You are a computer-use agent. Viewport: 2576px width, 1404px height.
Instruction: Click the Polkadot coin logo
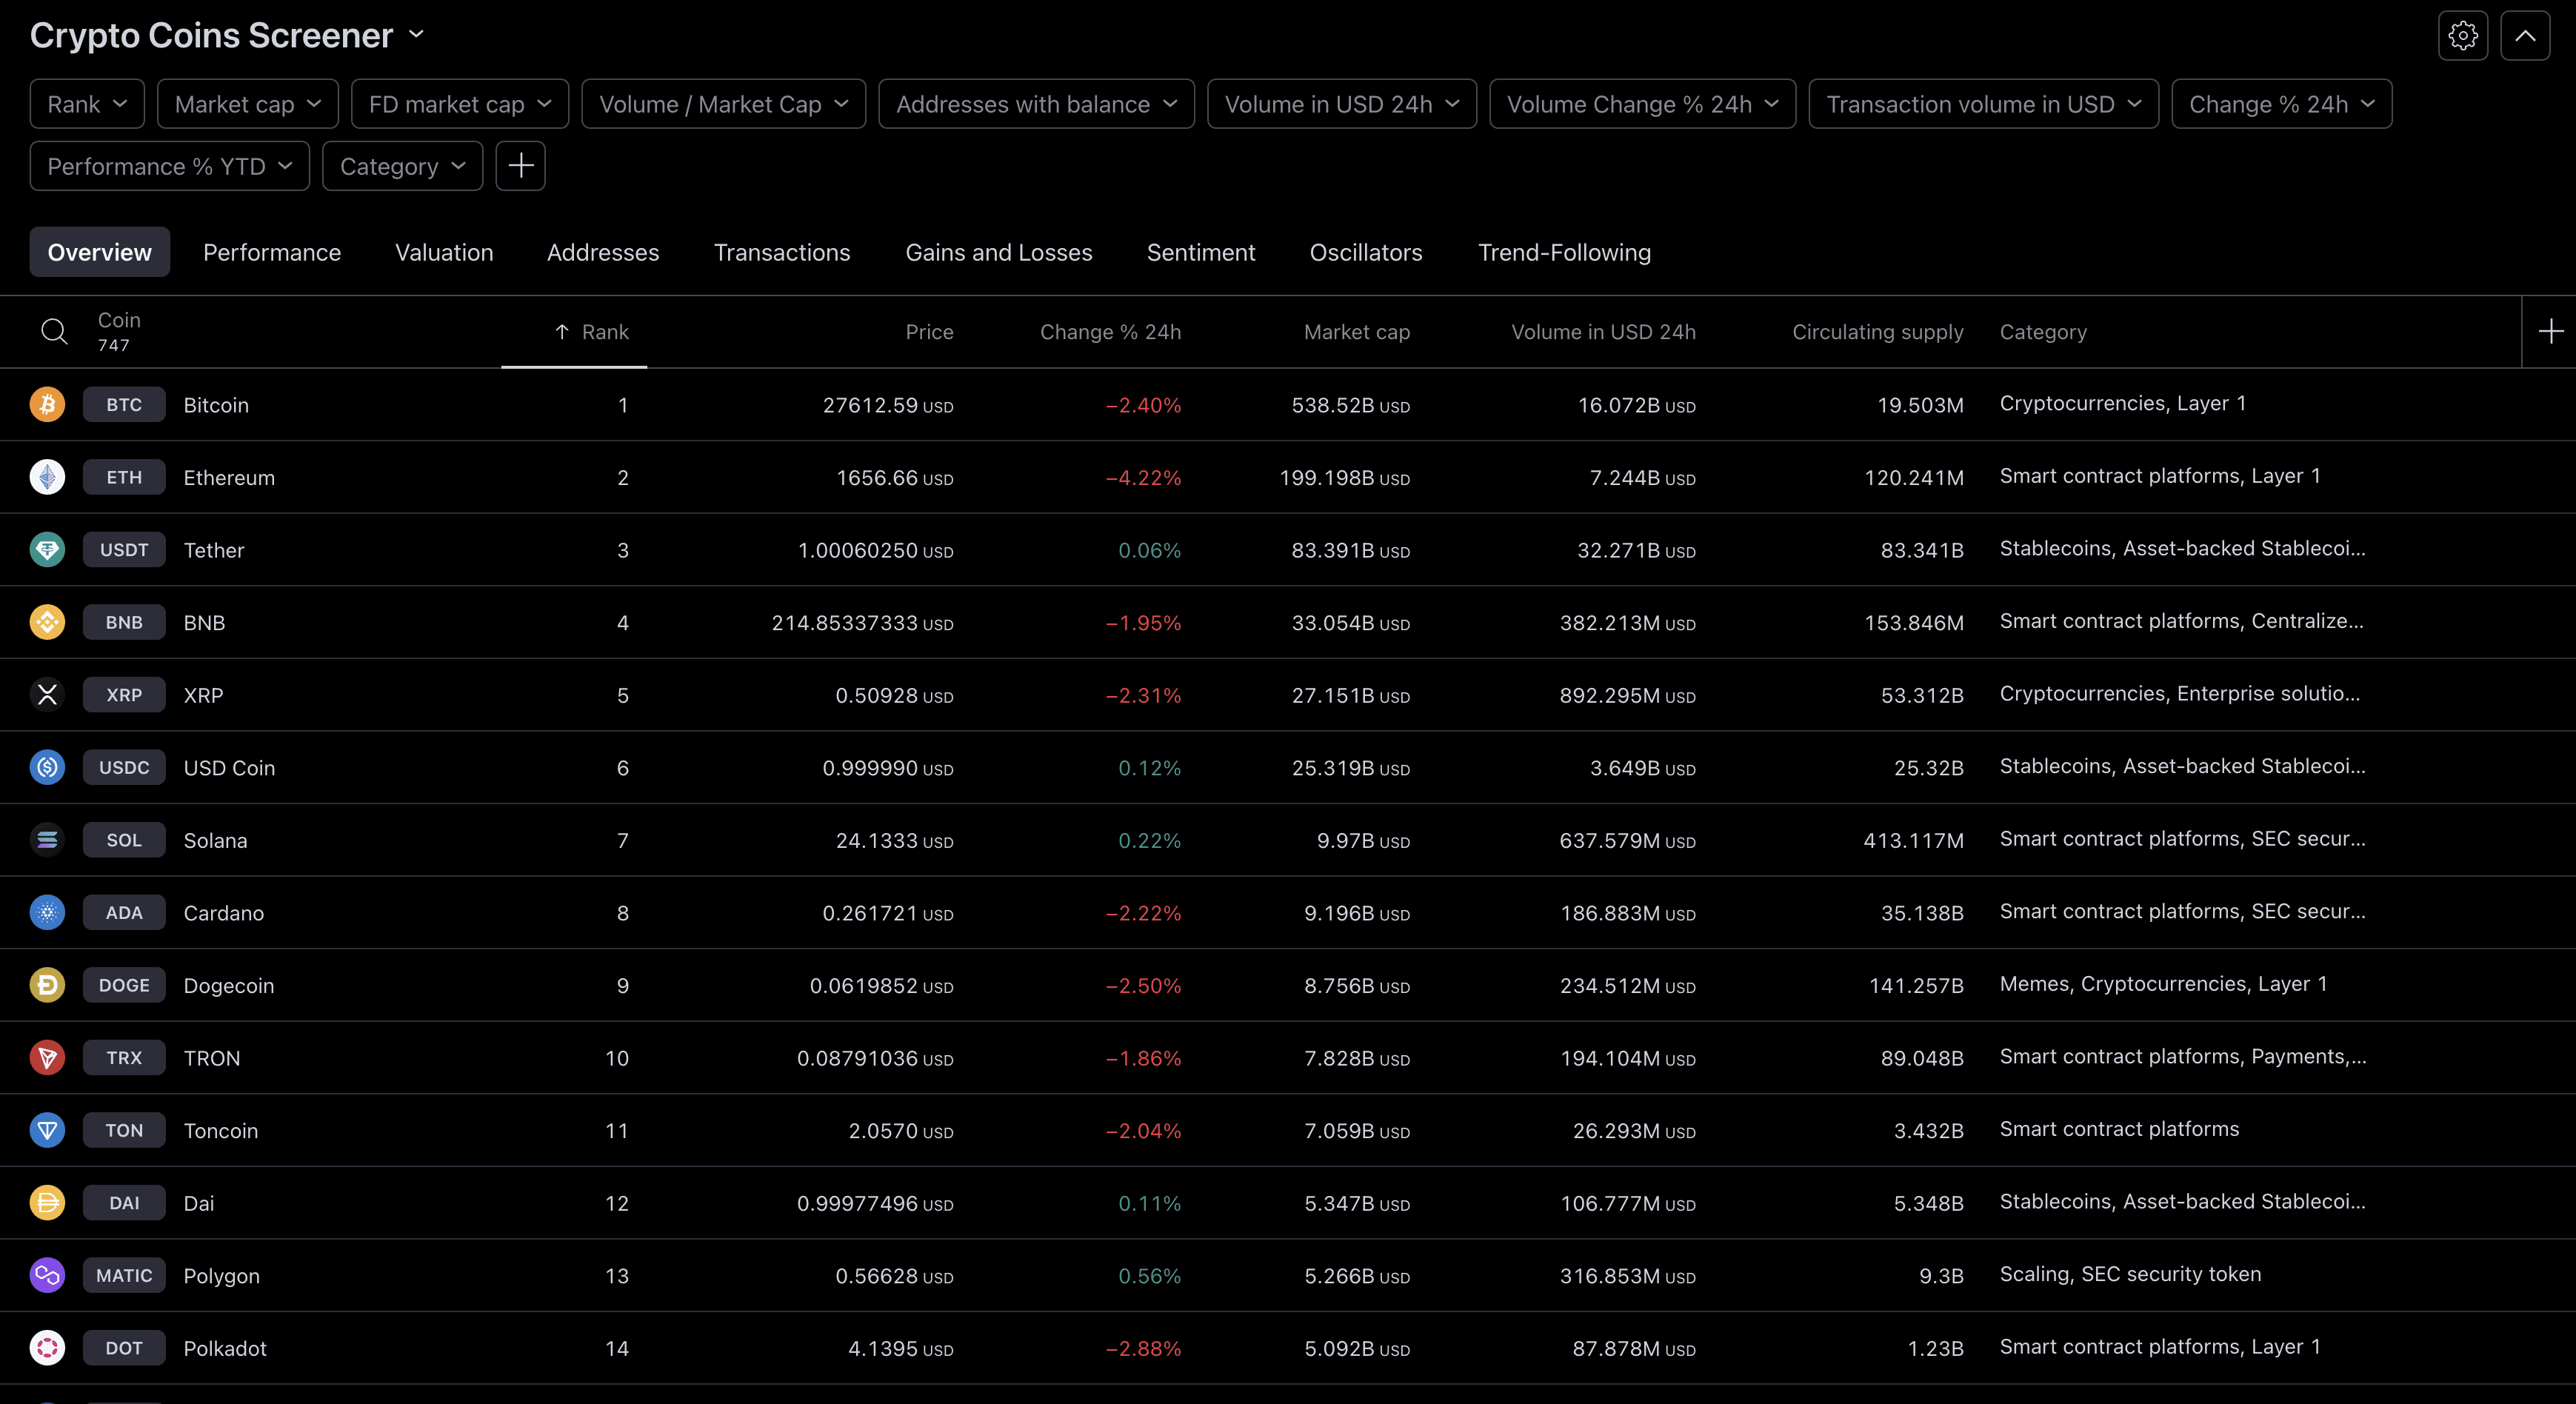(47, 1347)
